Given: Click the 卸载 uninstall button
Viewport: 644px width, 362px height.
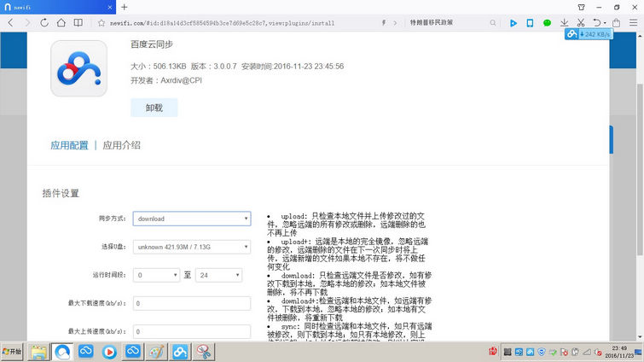Looking at the screenshot, I should (154, 108).
